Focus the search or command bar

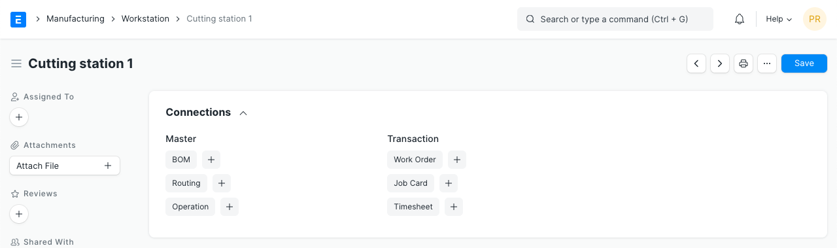[x=615, y=20]
